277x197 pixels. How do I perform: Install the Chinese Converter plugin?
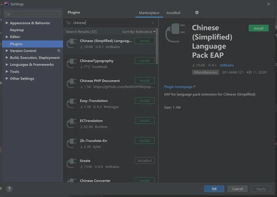coord(145,180)
